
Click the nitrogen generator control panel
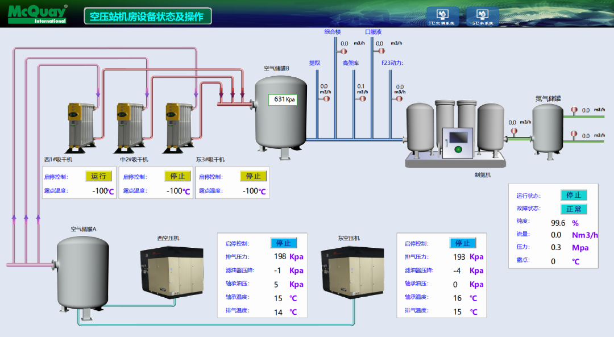coord(458,141)
